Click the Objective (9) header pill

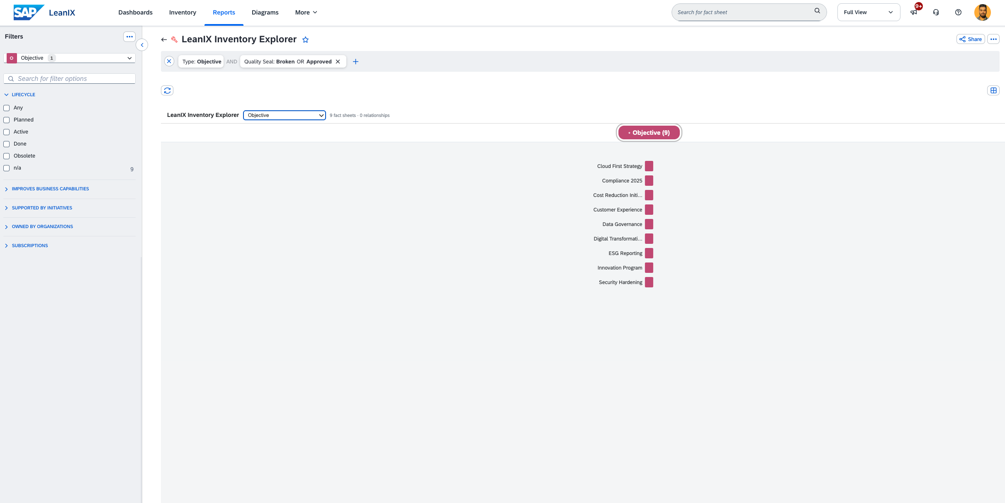649,133
